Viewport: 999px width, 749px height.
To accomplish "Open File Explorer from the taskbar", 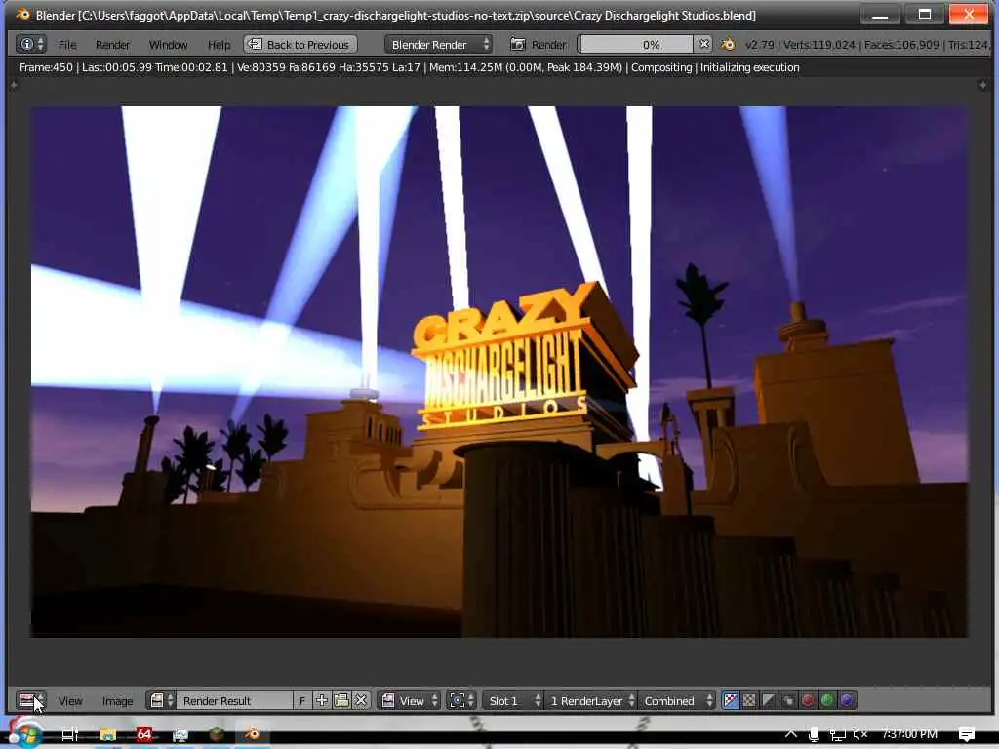I will [x=107, y=734].
